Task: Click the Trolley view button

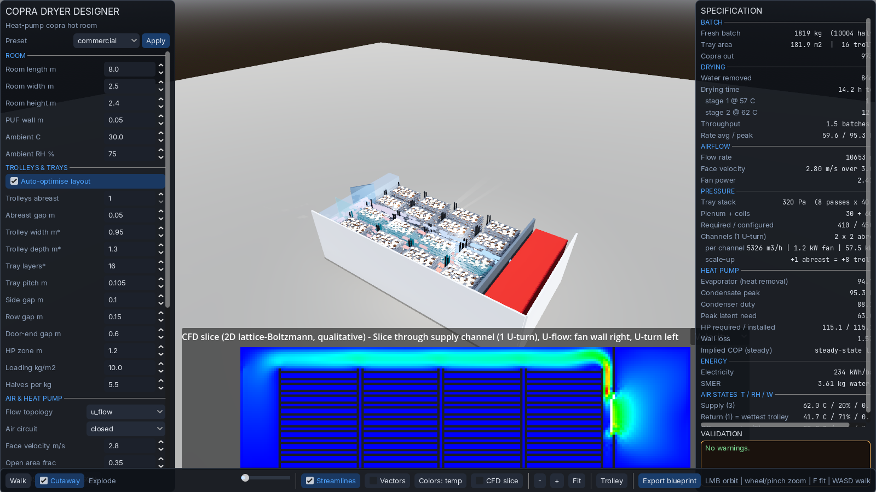Action: (x=612, y=481)
